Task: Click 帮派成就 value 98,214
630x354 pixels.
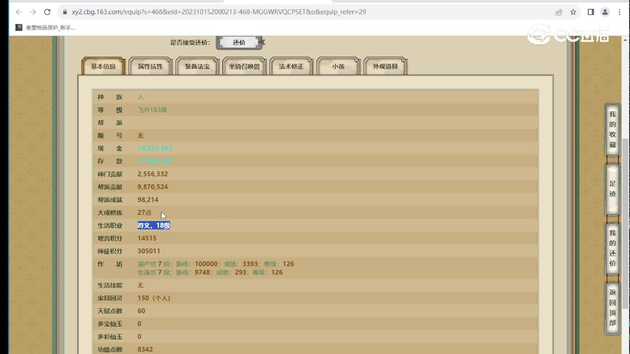Action: [x=148, y=200]
